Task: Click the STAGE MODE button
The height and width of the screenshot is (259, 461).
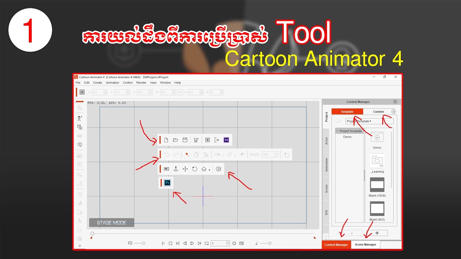Action: click(x=112, y=223)
